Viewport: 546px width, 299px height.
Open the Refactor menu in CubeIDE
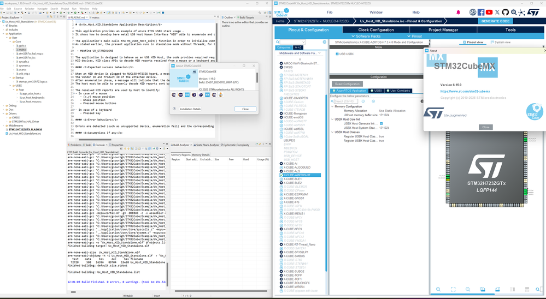(x=30, y=8)
